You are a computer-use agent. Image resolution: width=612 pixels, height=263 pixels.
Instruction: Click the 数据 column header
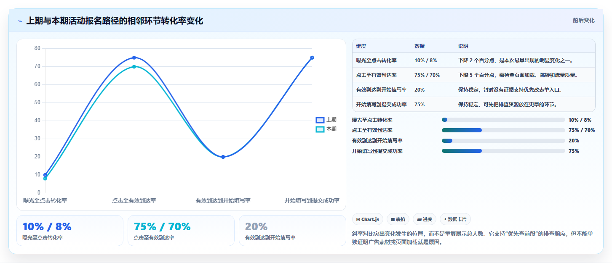pos(420,46)
